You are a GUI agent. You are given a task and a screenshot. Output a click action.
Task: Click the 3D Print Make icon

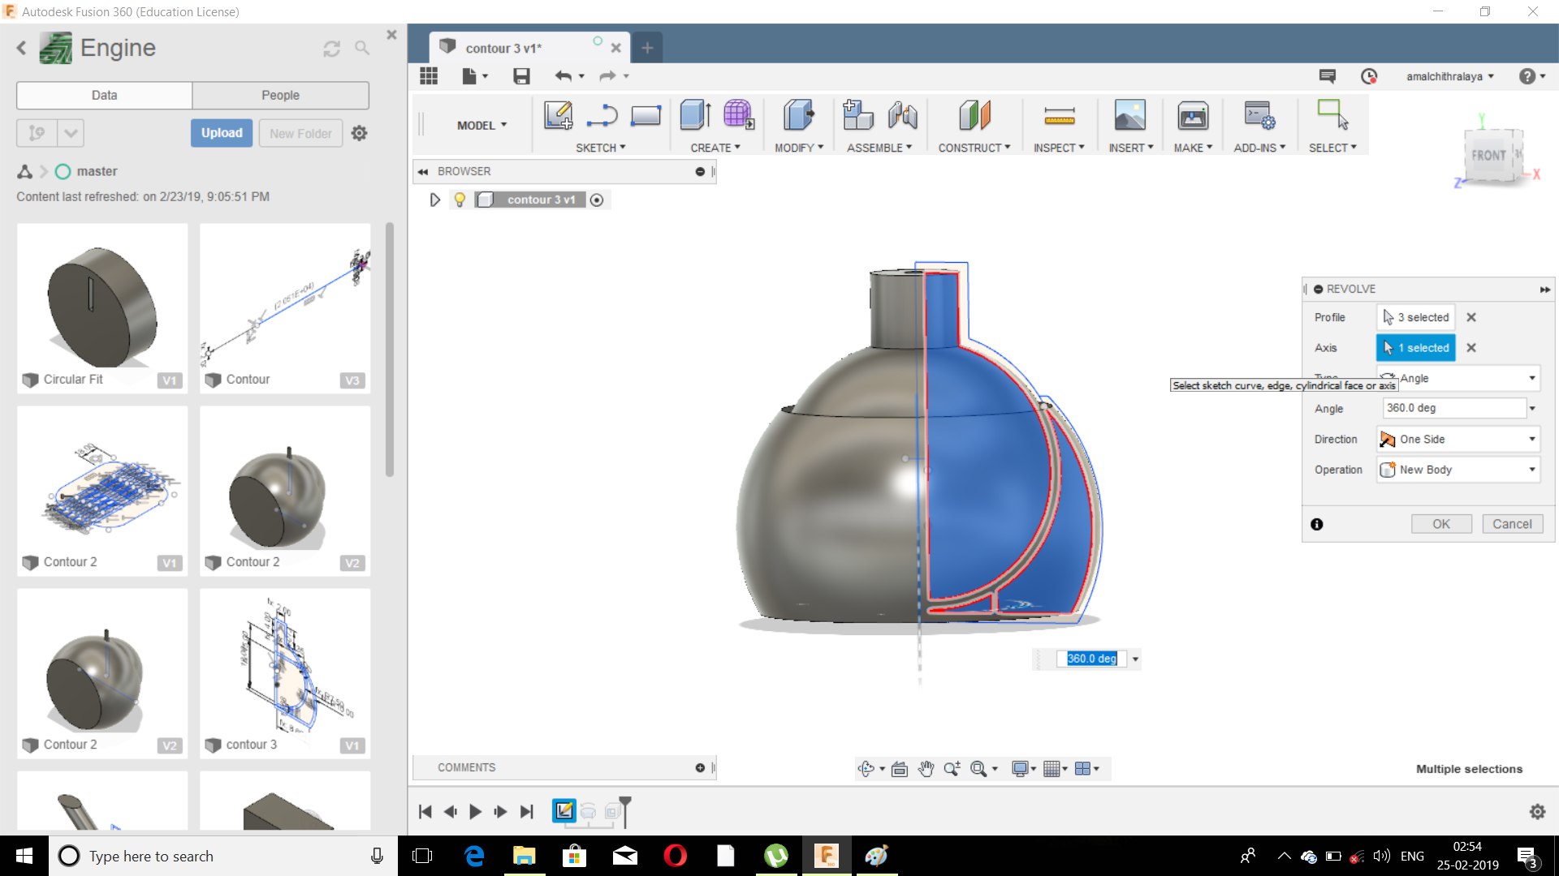point(1192,116)
